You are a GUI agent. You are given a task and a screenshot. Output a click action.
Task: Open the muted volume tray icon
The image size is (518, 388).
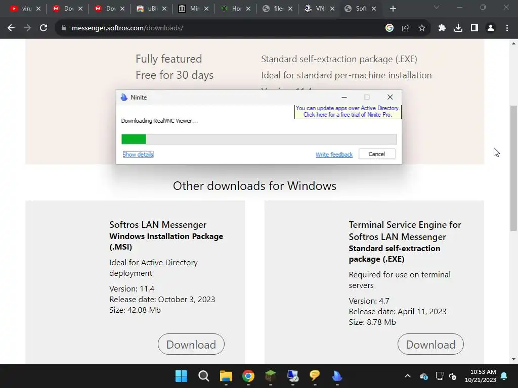tap(453, 376)
